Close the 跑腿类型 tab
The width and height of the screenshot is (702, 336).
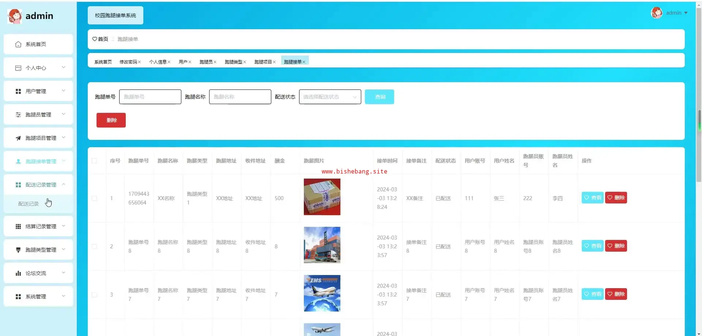click(245, 62)
